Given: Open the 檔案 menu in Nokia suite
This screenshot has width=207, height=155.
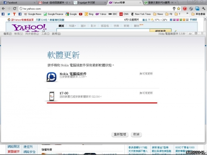Looking at the screenshot, I should [x=8, y=34].
